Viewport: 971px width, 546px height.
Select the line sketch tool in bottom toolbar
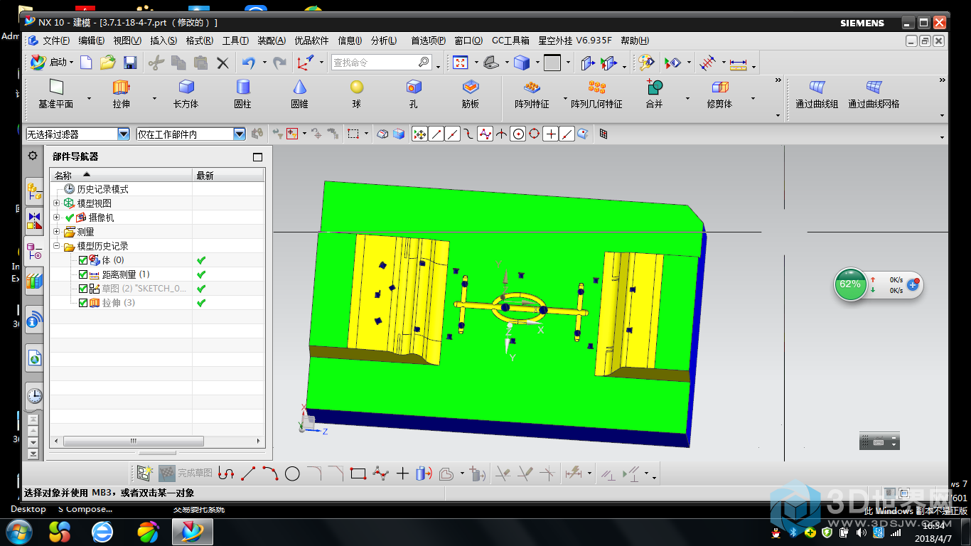click(x=248, y=473)
